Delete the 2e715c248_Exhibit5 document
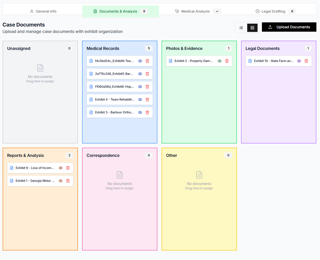This screenshot has width=320, height=260. coord(147,74)
